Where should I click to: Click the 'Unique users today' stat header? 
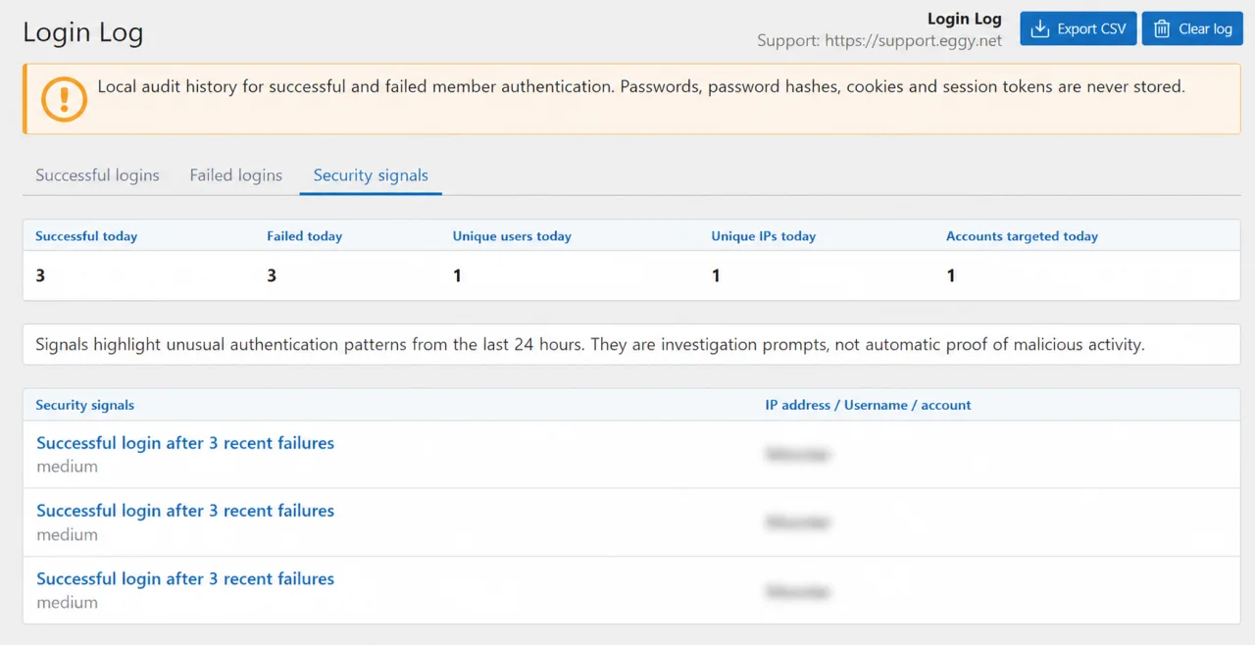(x=512, y=236)
